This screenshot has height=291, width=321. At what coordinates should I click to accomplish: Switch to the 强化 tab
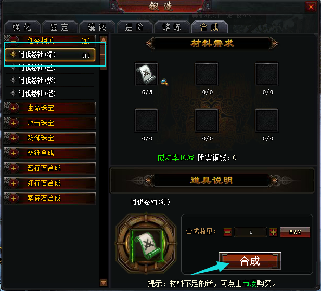click(22, 27)
